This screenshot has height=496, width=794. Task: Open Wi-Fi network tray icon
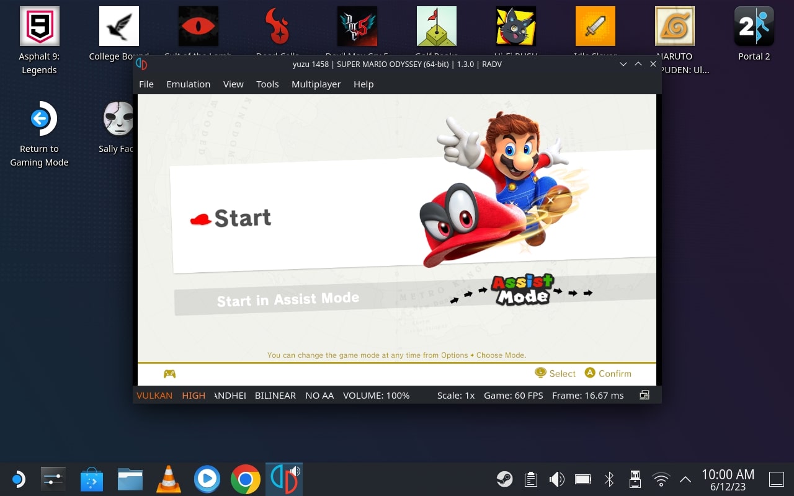point(661,479)
